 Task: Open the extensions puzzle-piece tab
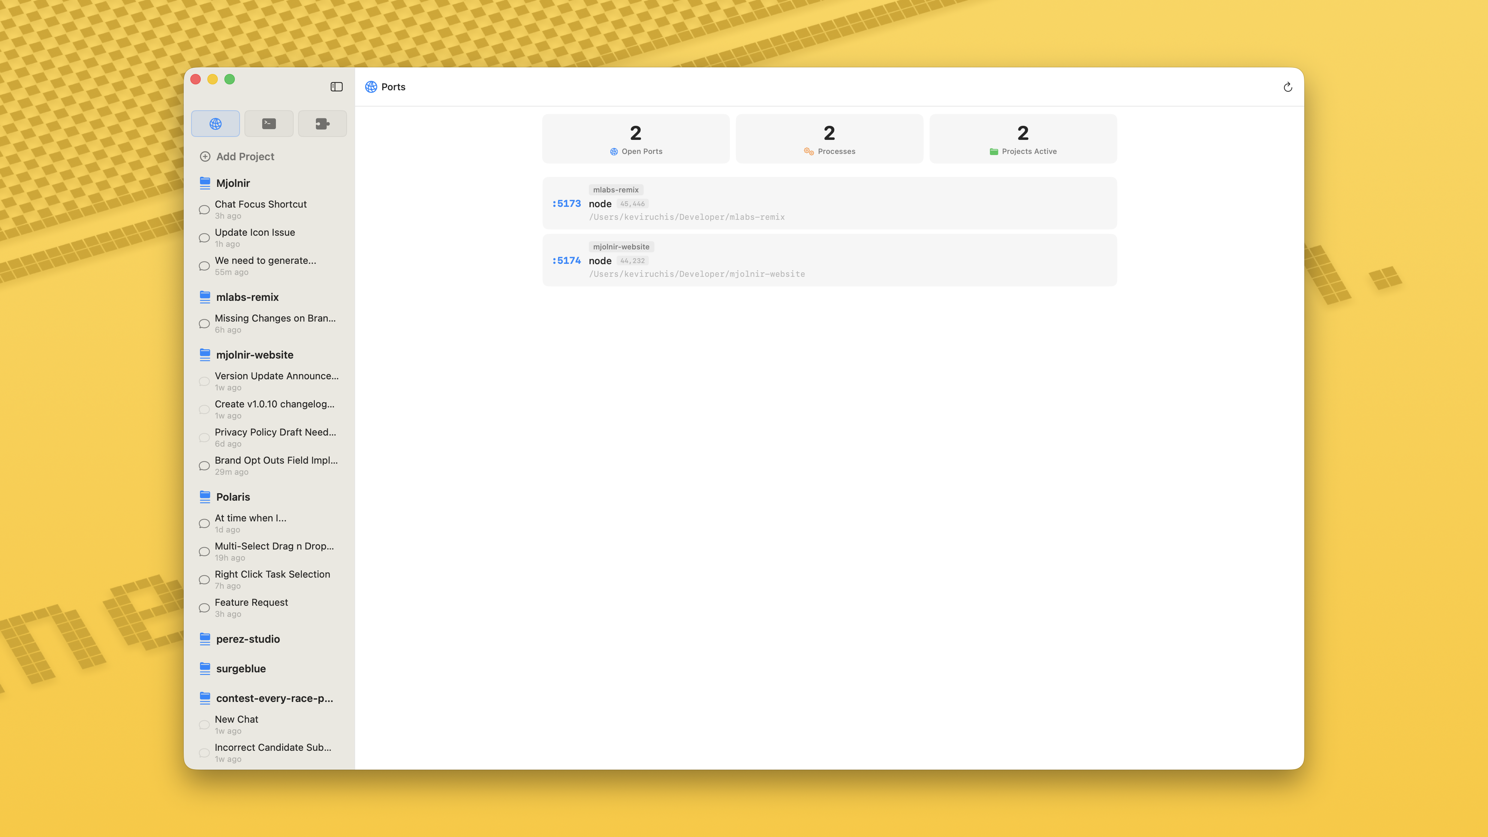(322, 124)
